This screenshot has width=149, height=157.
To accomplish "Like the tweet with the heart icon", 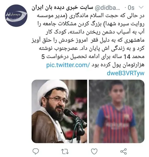I will (94, 151).
